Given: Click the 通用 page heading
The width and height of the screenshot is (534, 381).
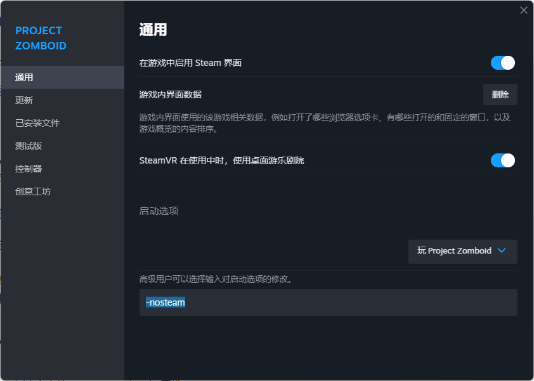Looking at the screenshot, I should click(x=153, y=30).
